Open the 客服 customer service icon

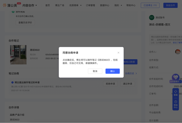pos(176,93)
